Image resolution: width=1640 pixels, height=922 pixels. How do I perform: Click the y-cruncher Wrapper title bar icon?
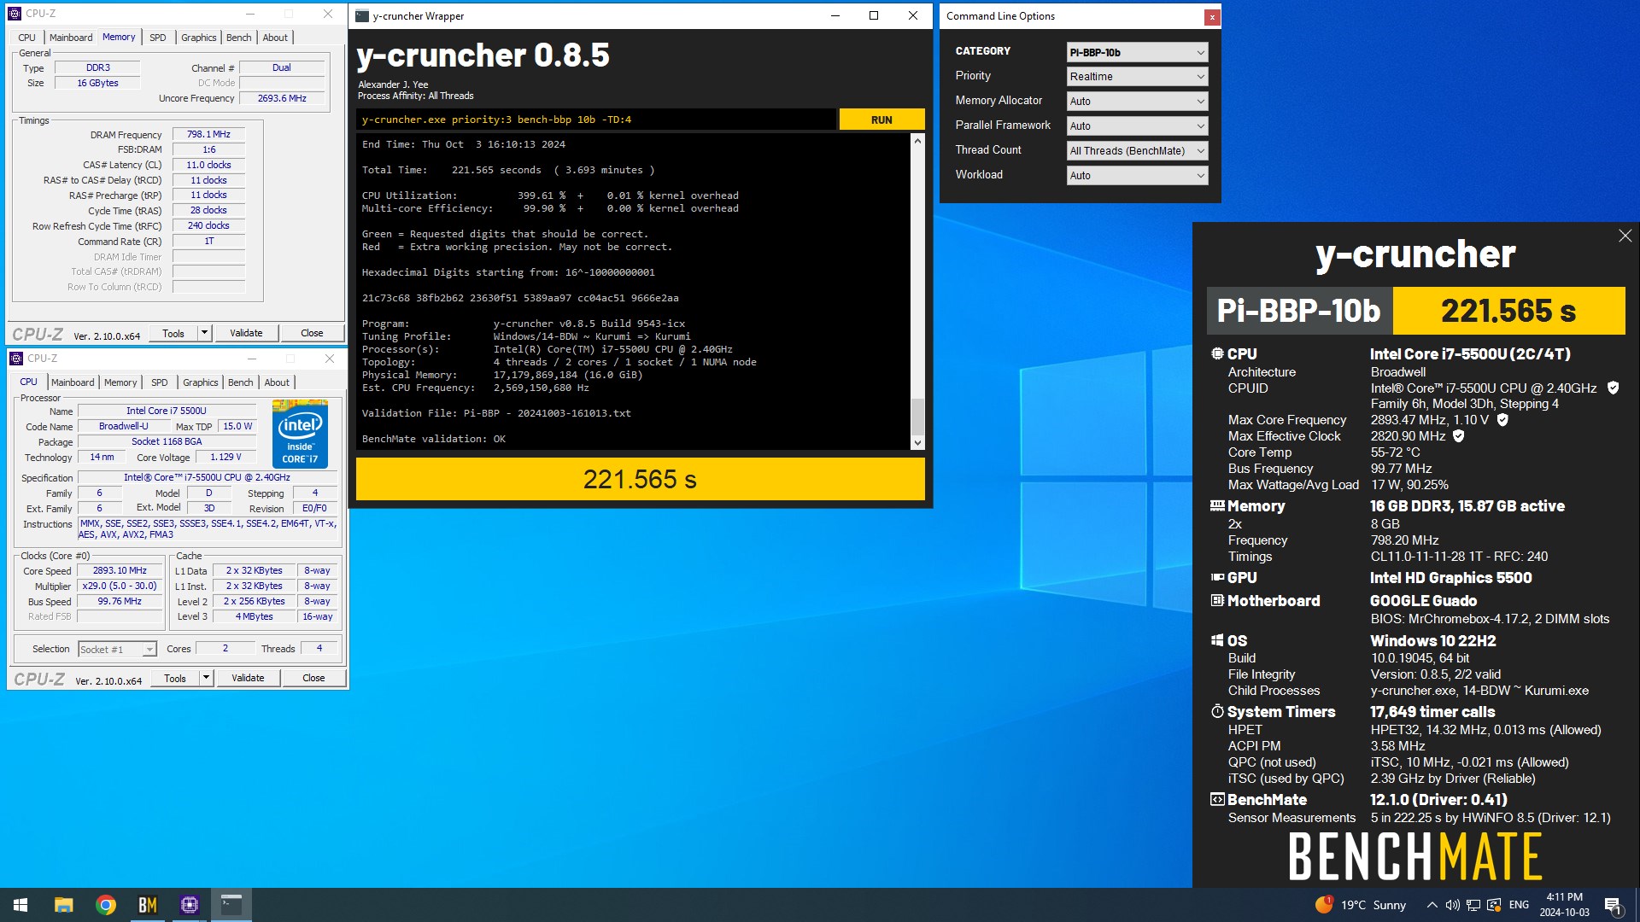[362, 15]
